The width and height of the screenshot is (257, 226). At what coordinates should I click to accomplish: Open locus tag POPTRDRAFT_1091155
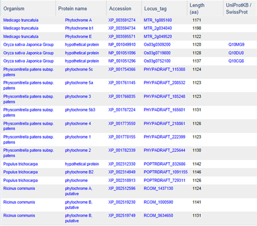(x=166, y=172)
